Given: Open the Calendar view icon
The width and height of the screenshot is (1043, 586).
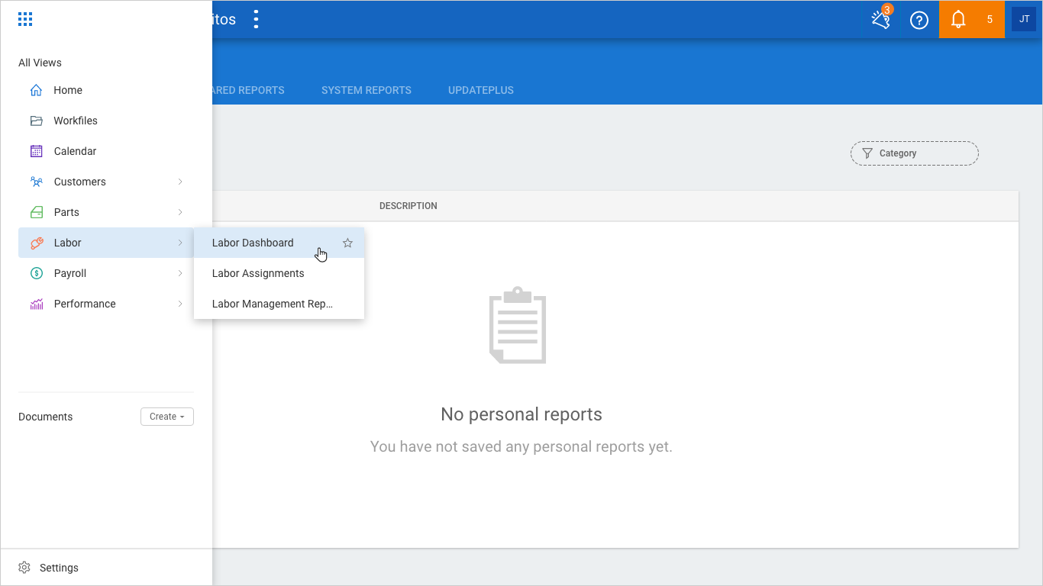Looking at the screenshot, I should click(36, 151).
